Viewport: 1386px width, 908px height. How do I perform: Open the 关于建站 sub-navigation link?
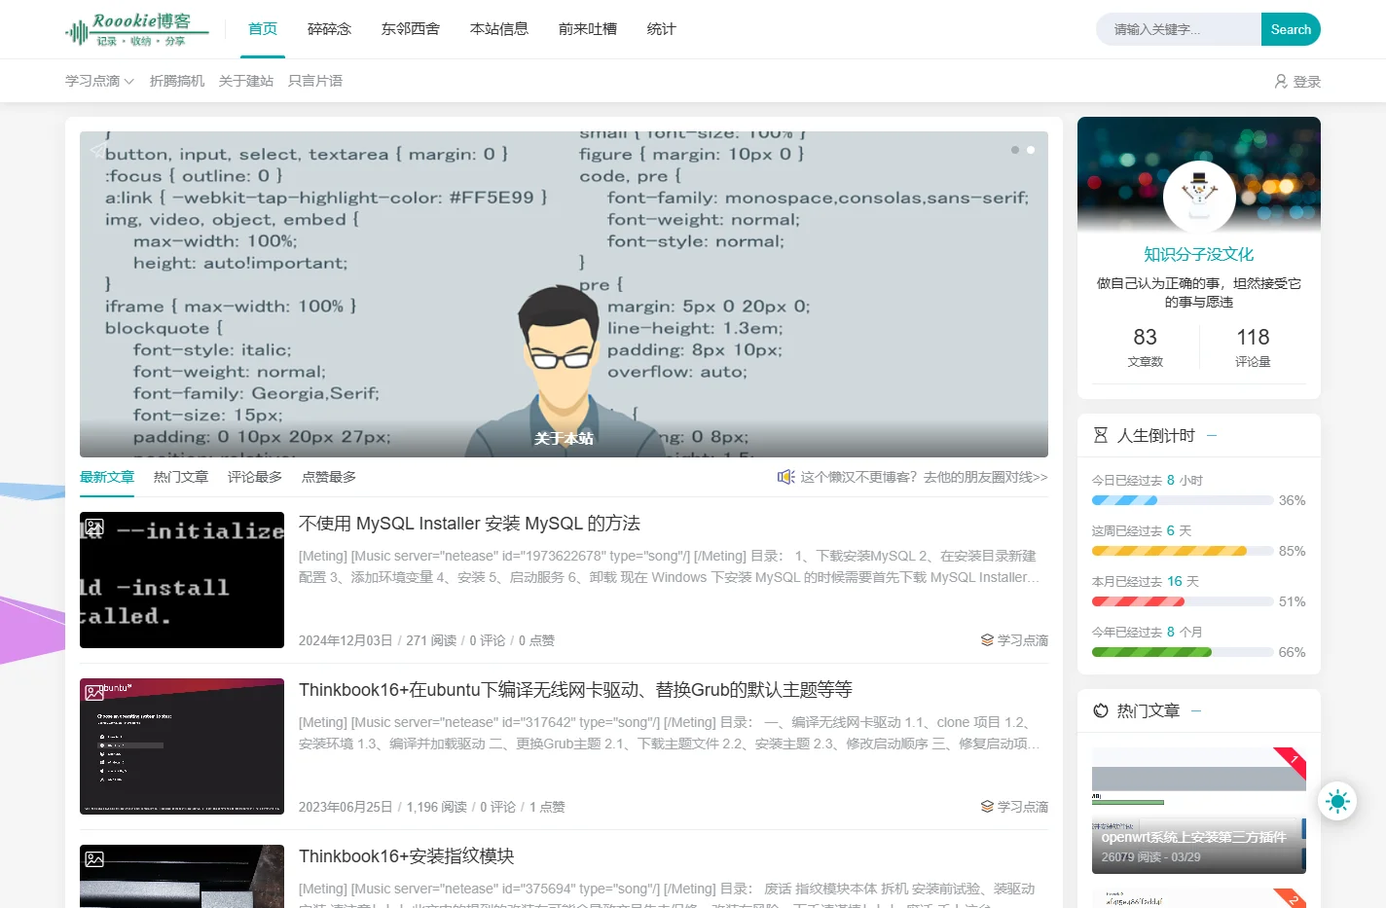(x=246, y=81)
